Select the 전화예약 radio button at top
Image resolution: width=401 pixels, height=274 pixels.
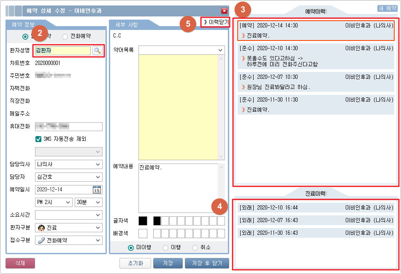pos(65,36)
